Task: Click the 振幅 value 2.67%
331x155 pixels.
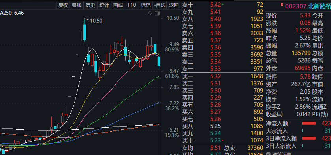Action: pyautogui.click(x=303, y=45)
